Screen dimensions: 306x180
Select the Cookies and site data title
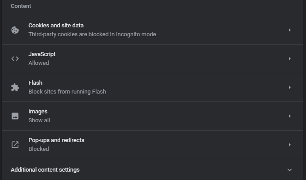click(56, 26)
